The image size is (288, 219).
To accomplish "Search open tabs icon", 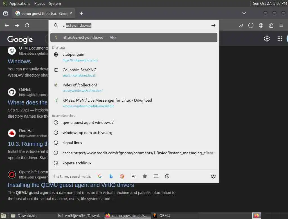I will 156,176.
